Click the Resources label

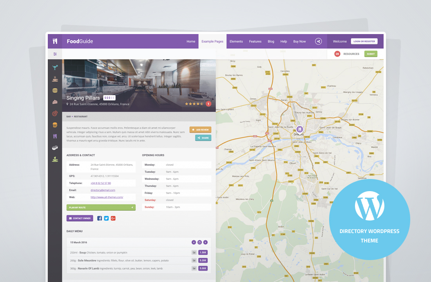[x=351, y=54]
